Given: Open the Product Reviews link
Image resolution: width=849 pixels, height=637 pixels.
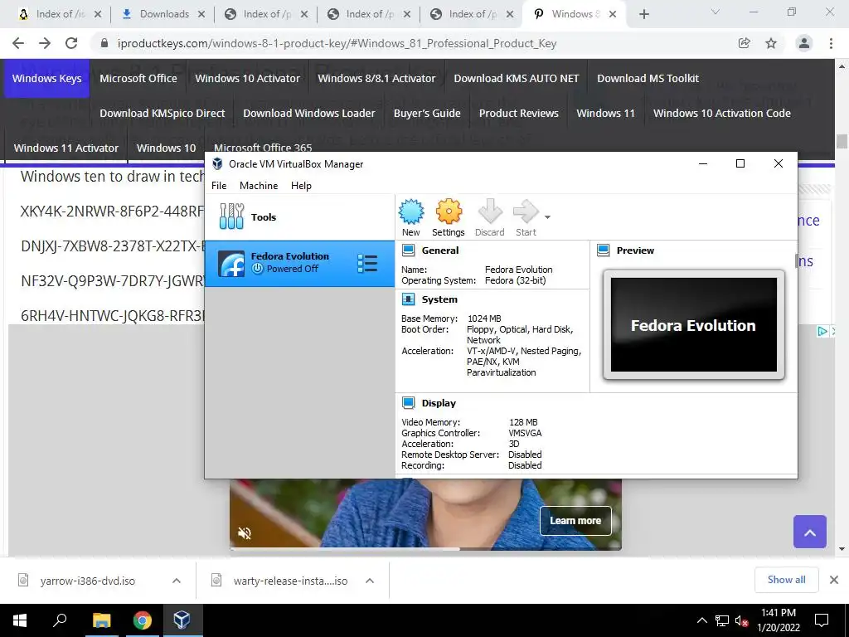Looking at the screenshot, I should pyautogui.click(x=519, y=113).
